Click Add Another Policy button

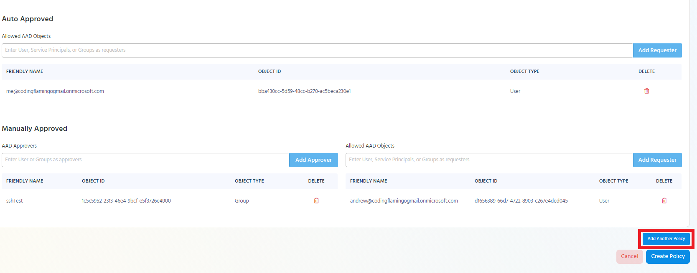point(666,239)
